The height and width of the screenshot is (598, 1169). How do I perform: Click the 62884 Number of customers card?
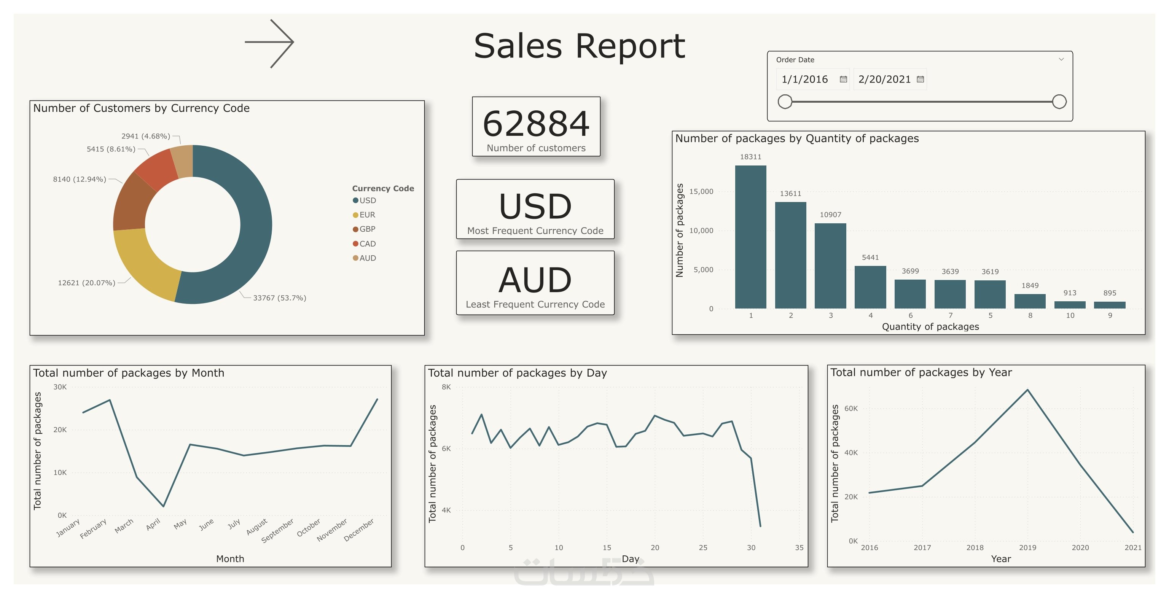536,127
